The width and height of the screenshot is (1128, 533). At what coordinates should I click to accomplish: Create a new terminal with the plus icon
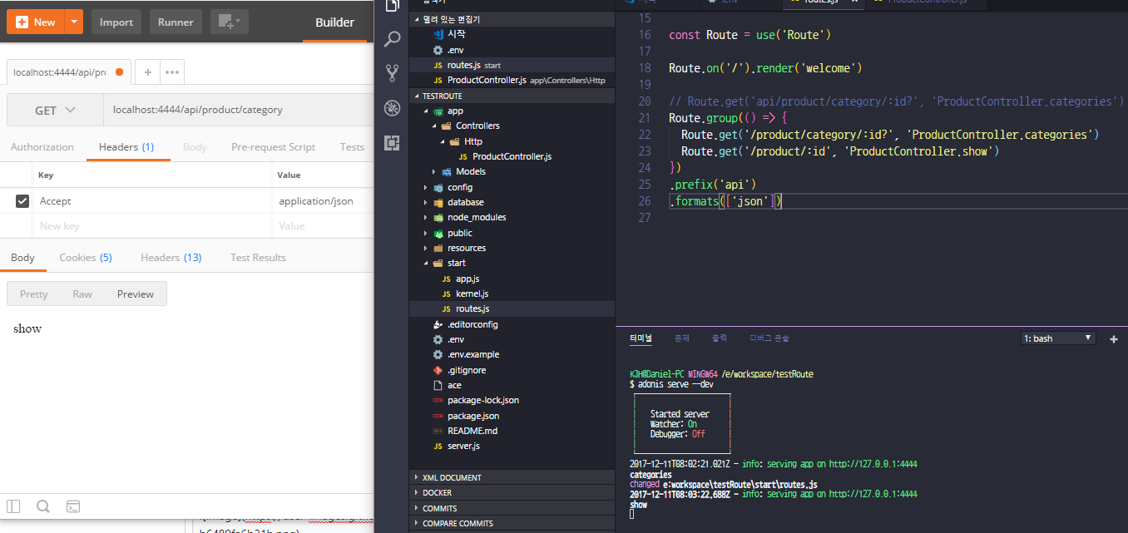tap(1114, 338)
